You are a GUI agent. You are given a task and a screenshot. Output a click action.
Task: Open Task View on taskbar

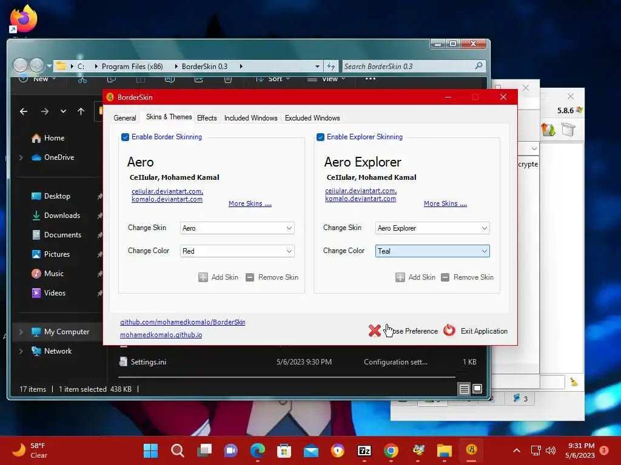pos(204,450)
